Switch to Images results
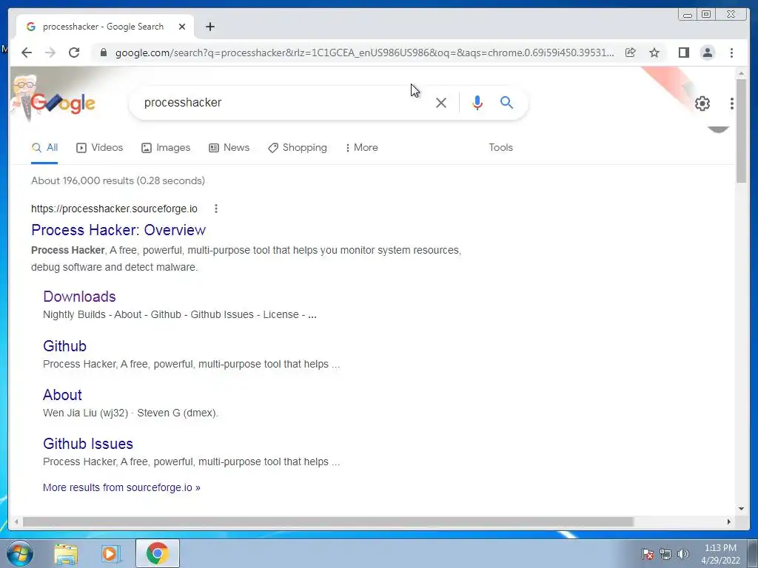The height and width of the screenshot is (568, 758). coord(166,148)
